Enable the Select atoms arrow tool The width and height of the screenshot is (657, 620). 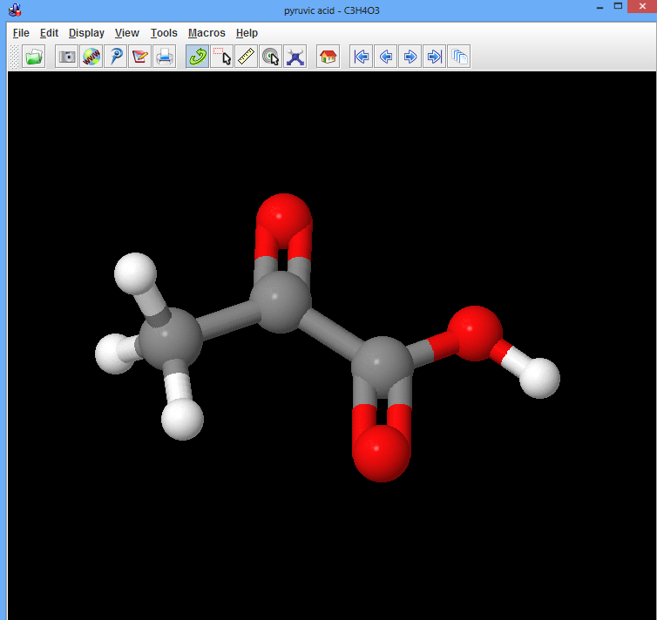pyautogui.click(x=222, y=57)
